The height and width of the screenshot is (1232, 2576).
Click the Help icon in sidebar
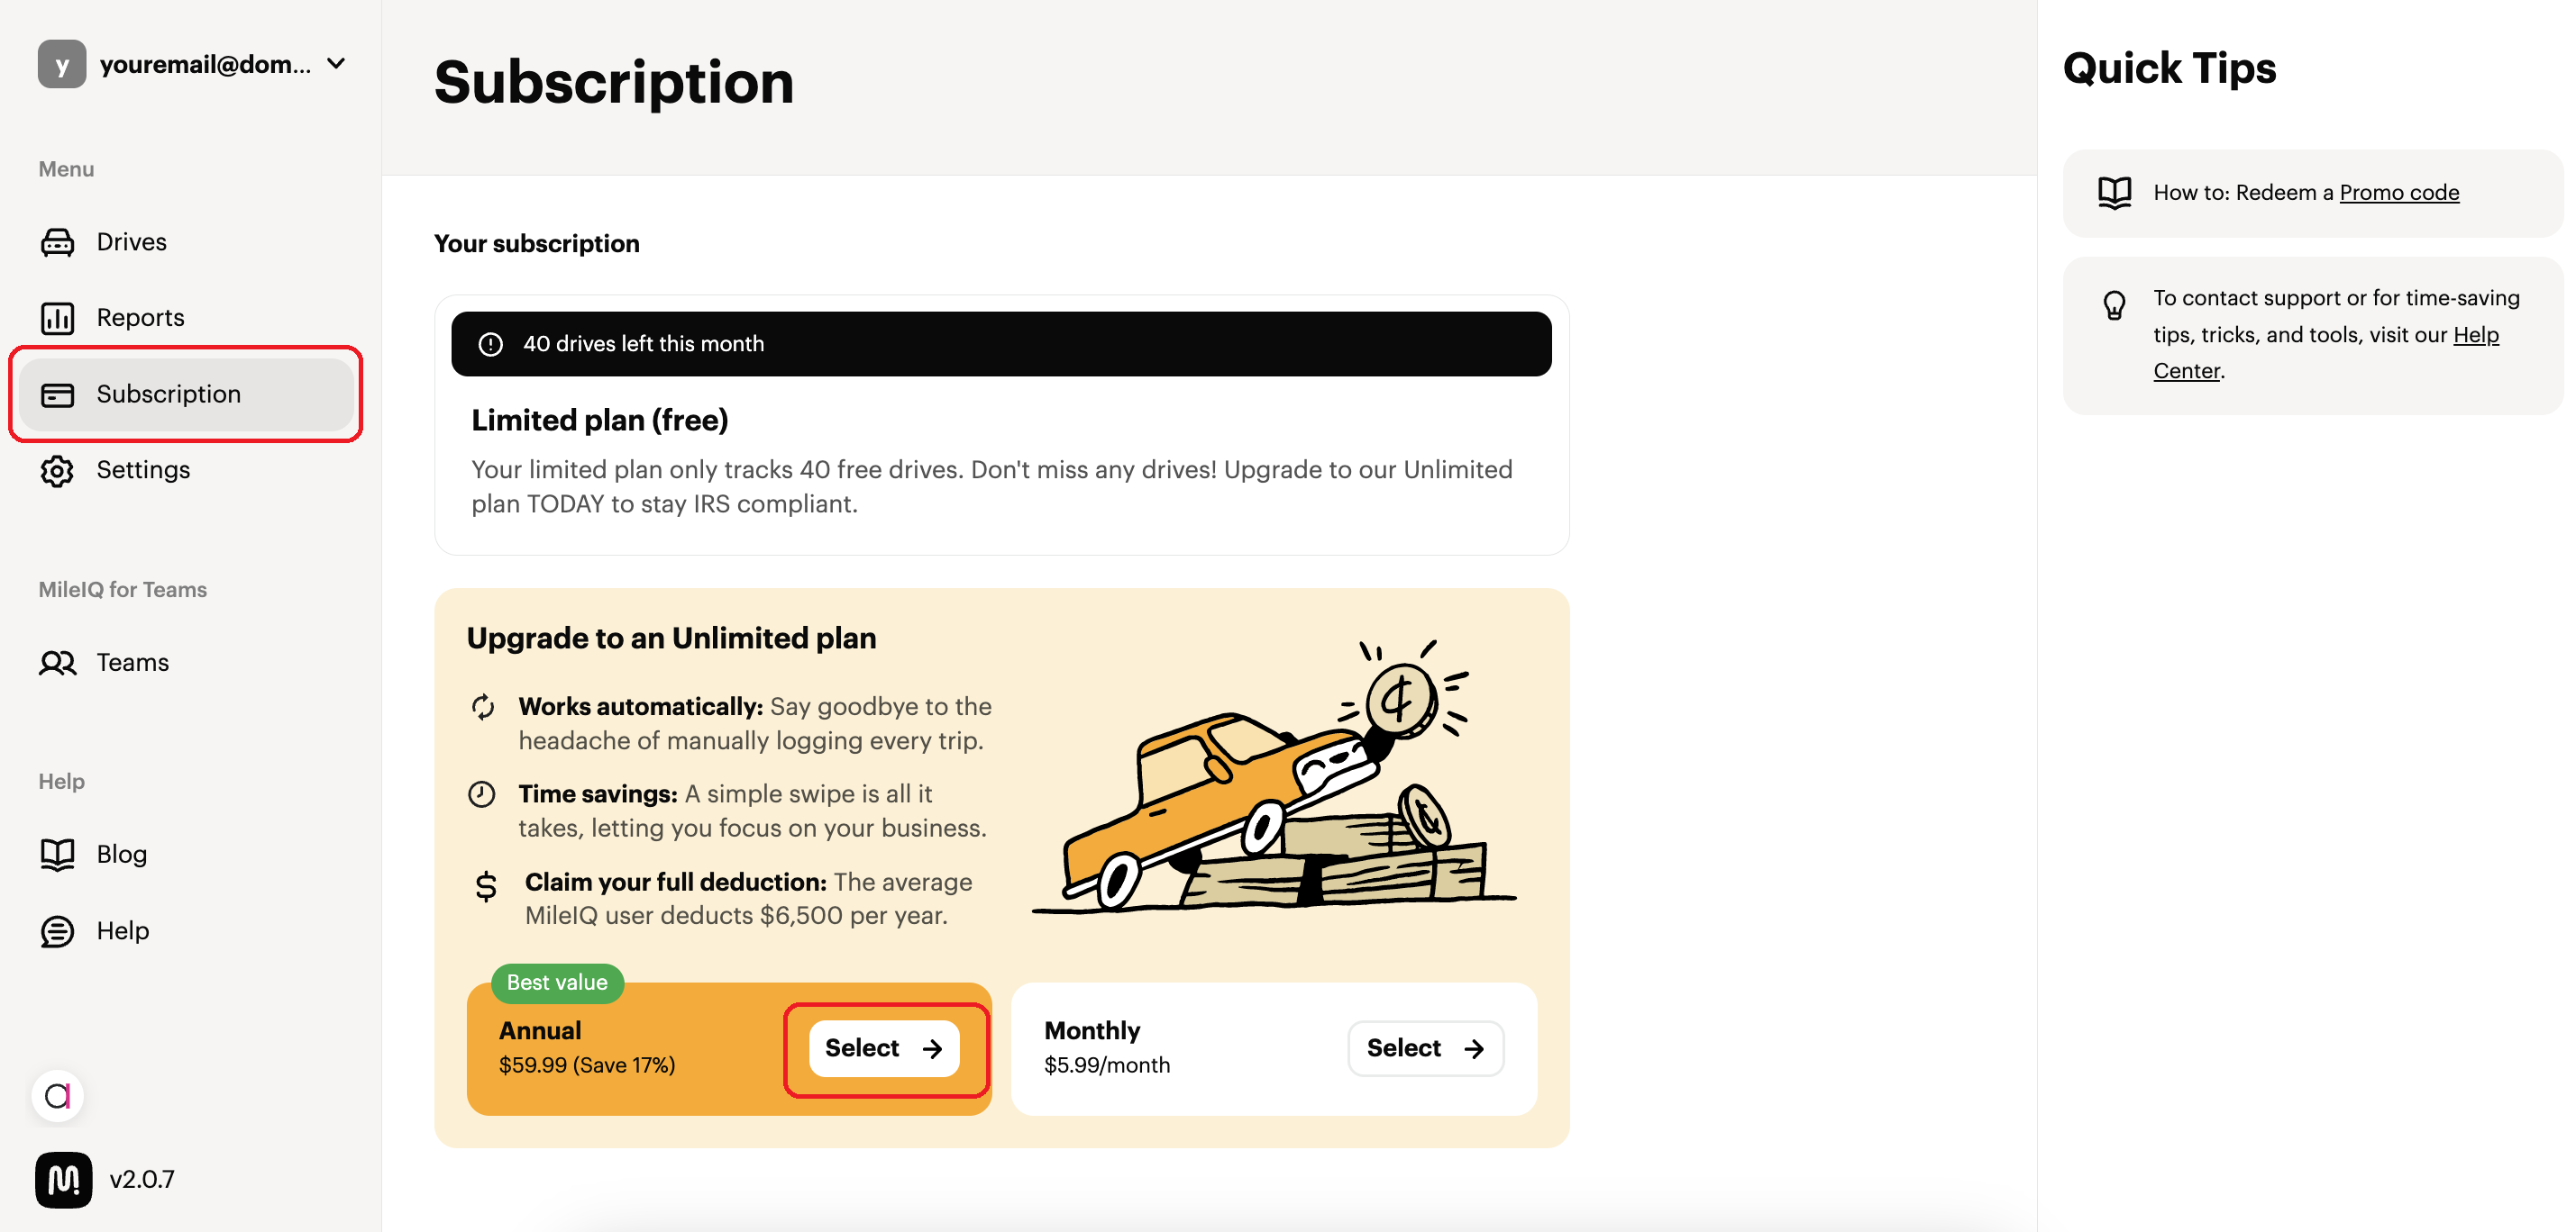coord(58,929)
